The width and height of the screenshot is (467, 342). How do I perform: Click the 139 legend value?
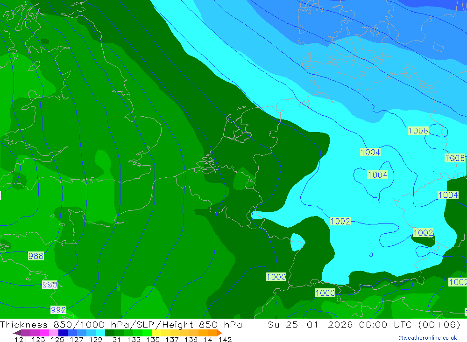191,340
